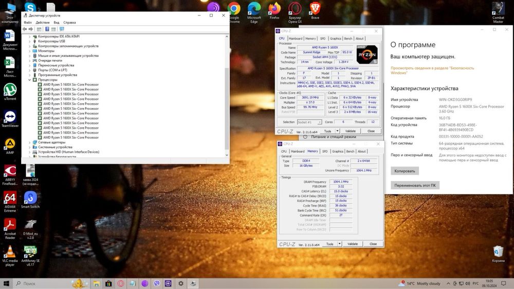Switch to Graphics tab in CPU-Z memory timings window
Image resolution: width=514 pixels, height=289 pixels.
(x=338, y=151)
